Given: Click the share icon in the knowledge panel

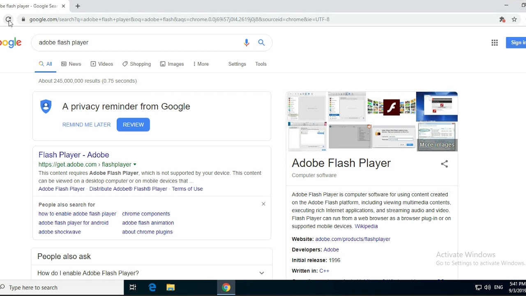Looking at the screenshot, I should point(444,164).
